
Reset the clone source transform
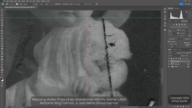point(190,36)
